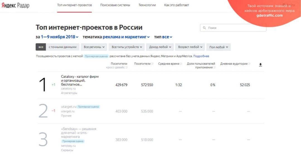This screenshot has height=155, width=301.
Task: Open the Технологии tab
Action: click(147, 5)
